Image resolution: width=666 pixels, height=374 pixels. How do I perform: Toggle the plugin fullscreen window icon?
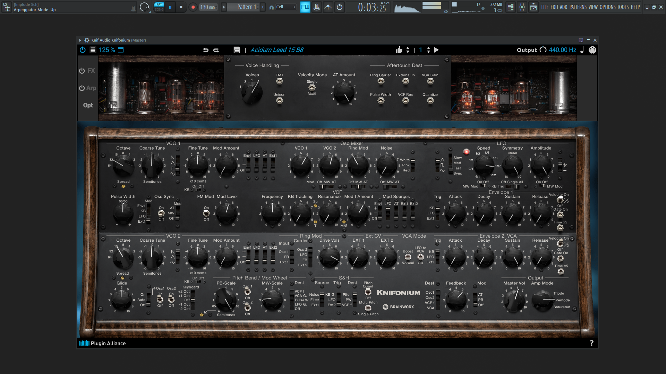coord(121,50)
